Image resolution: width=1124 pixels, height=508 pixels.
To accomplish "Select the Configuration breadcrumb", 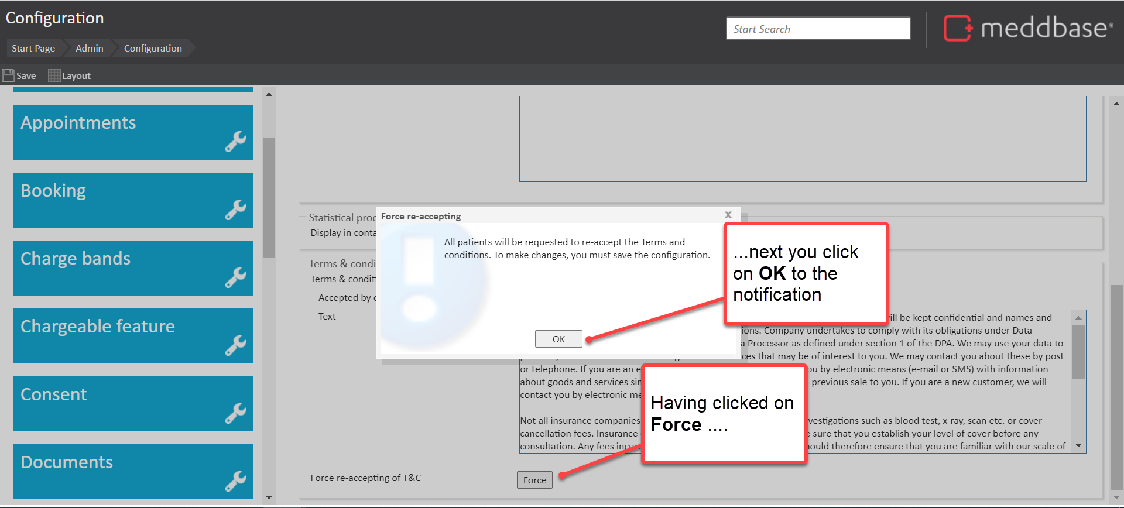I will point(153,48).
